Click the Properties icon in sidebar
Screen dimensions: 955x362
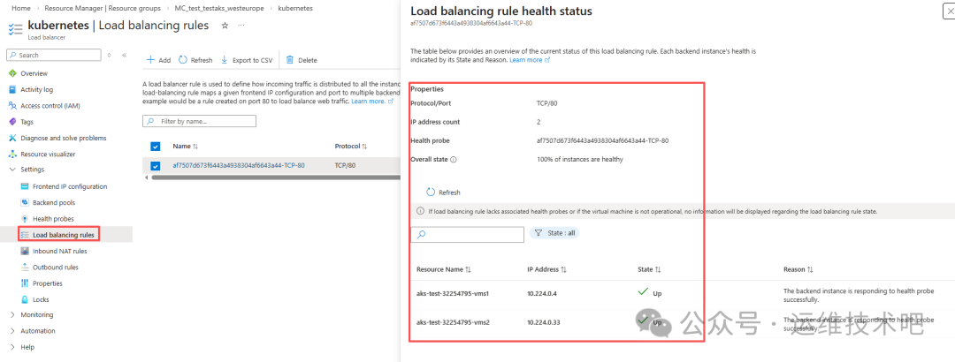pyautogui.click(x=25, y=283)
